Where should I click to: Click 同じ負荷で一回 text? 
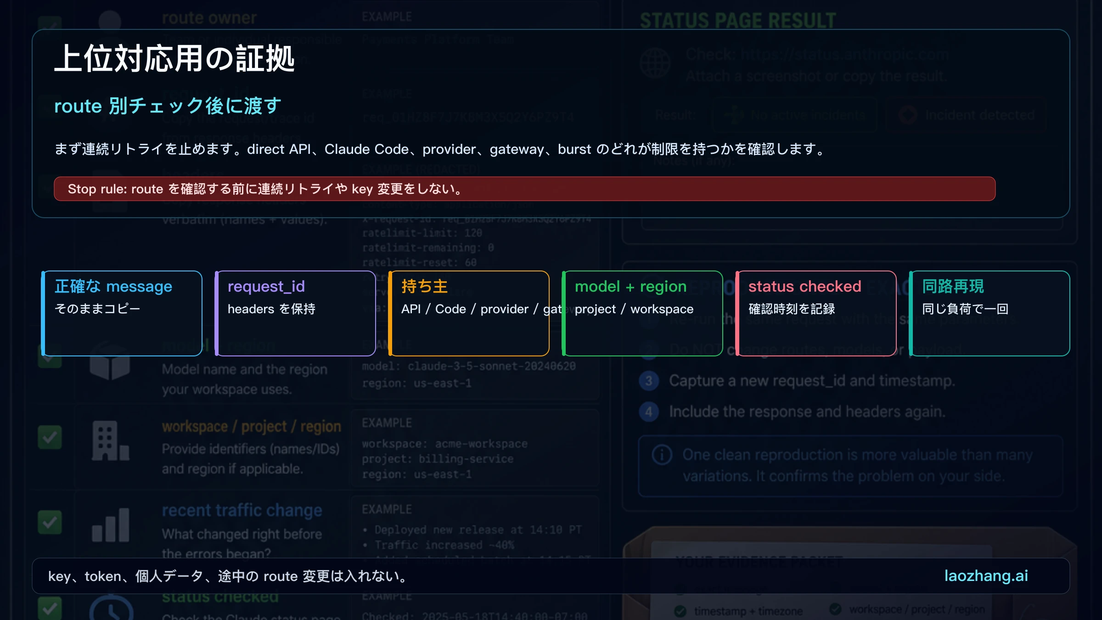coord(965,309)
